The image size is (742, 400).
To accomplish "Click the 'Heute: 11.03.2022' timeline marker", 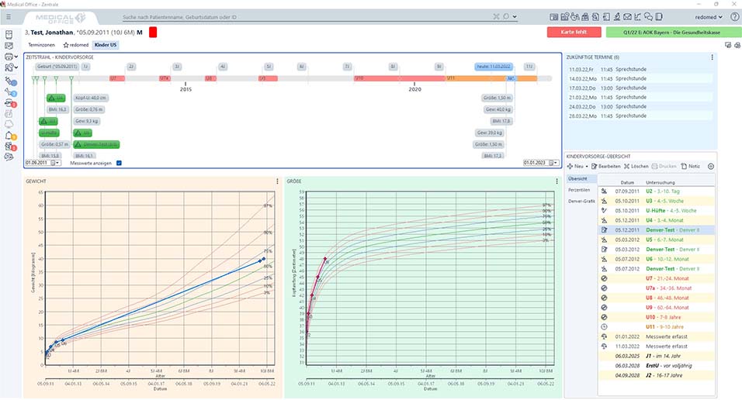I will (x=494, y=67).
